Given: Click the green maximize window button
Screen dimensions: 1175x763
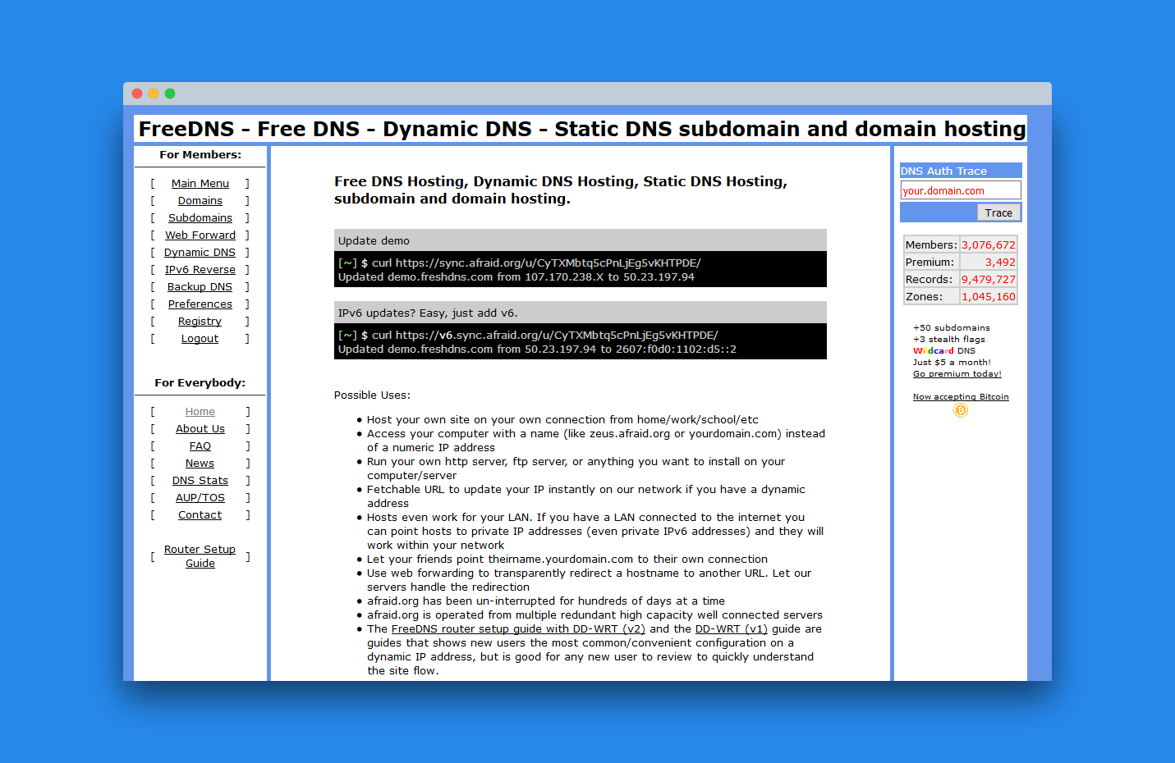Looking at the screenshot, I should [170, 94].
